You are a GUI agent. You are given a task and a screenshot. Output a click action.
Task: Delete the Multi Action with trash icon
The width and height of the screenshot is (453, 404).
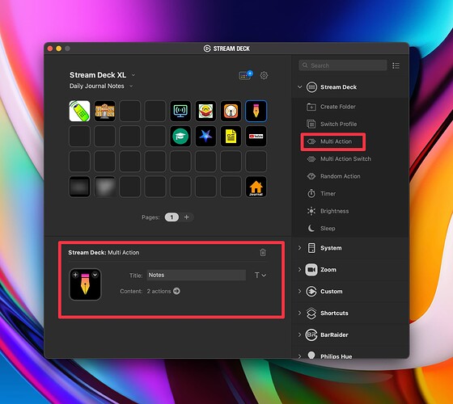point(263,252)
